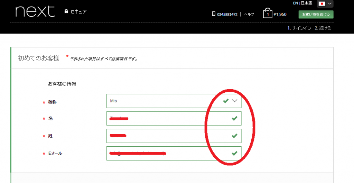Click the お買い物を続ける button
Screen dimensions: 354x183
pos(316,14)
